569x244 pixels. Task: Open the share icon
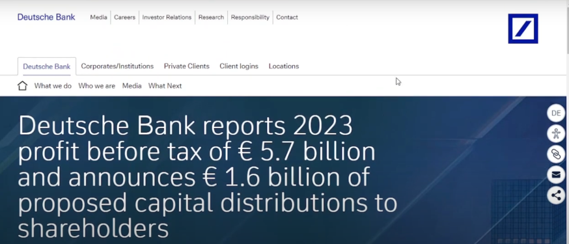pyautogui.click(x=555, y=195)
